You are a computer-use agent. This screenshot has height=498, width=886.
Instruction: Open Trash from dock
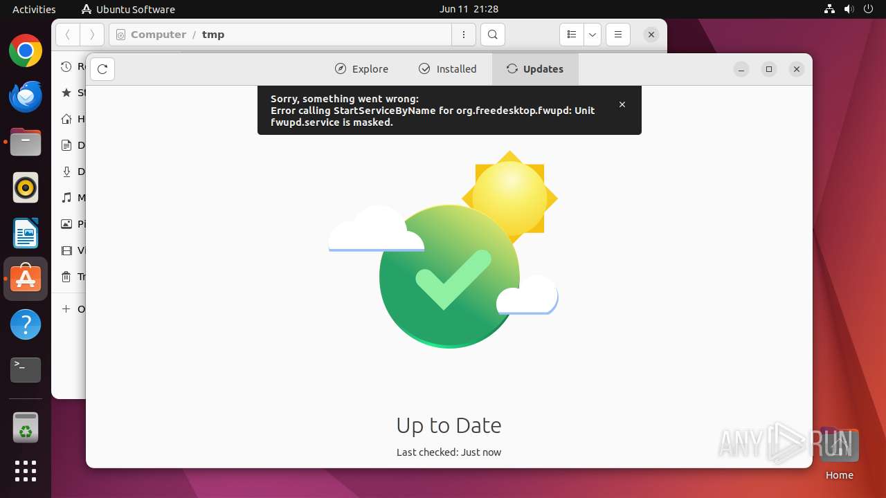tap(26, 427)
